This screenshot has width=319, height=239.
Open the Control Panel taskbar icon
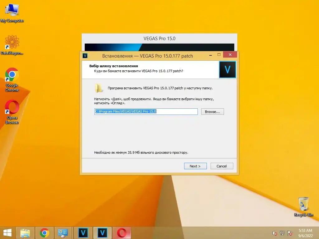coord(64,233)
